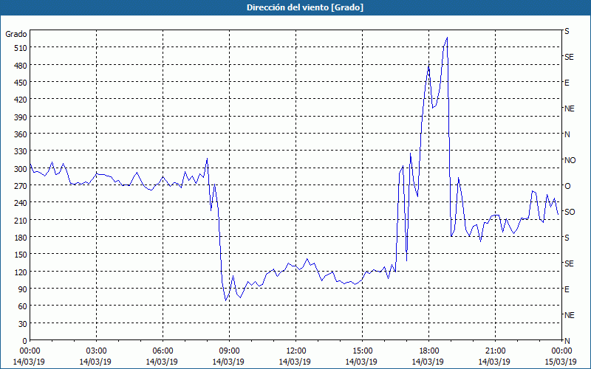Select the 18:00 time label
Screen dimensions: 591x369
(428, 351)
